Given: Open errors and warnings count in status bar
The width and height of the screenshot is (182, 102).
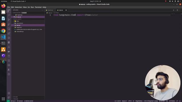Looking at the screenshot, I should coord(13,101).
